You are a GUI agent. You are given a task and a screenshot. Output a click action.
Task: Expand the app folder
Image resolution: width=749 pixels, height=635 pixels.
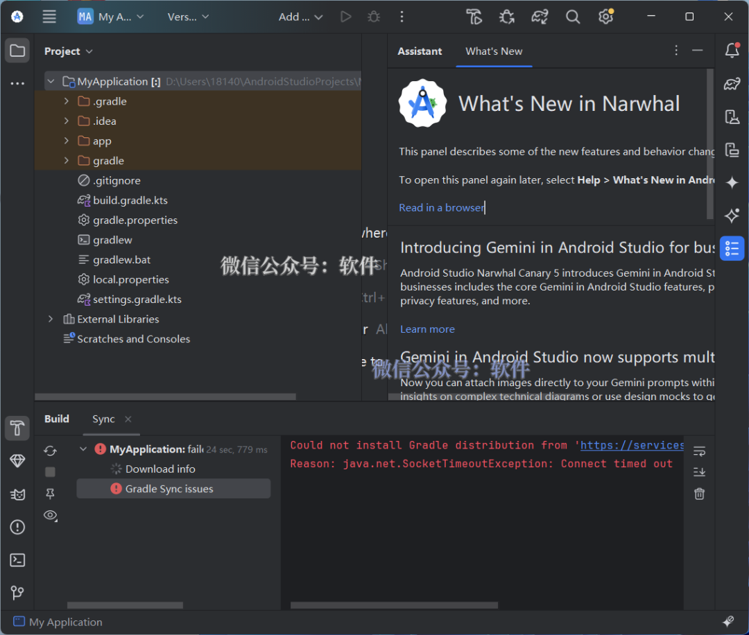click(67, 141)
